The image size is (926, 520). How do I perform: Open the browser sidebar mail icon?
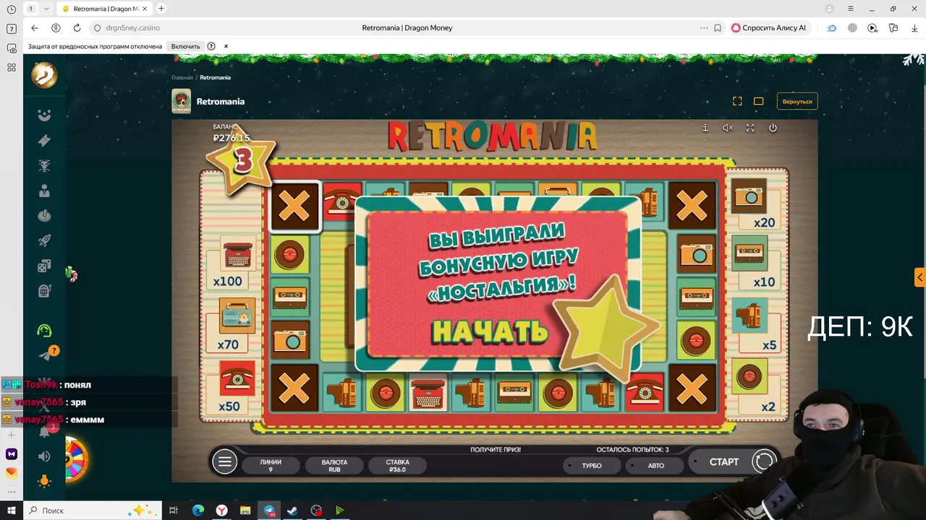point(12,472)
